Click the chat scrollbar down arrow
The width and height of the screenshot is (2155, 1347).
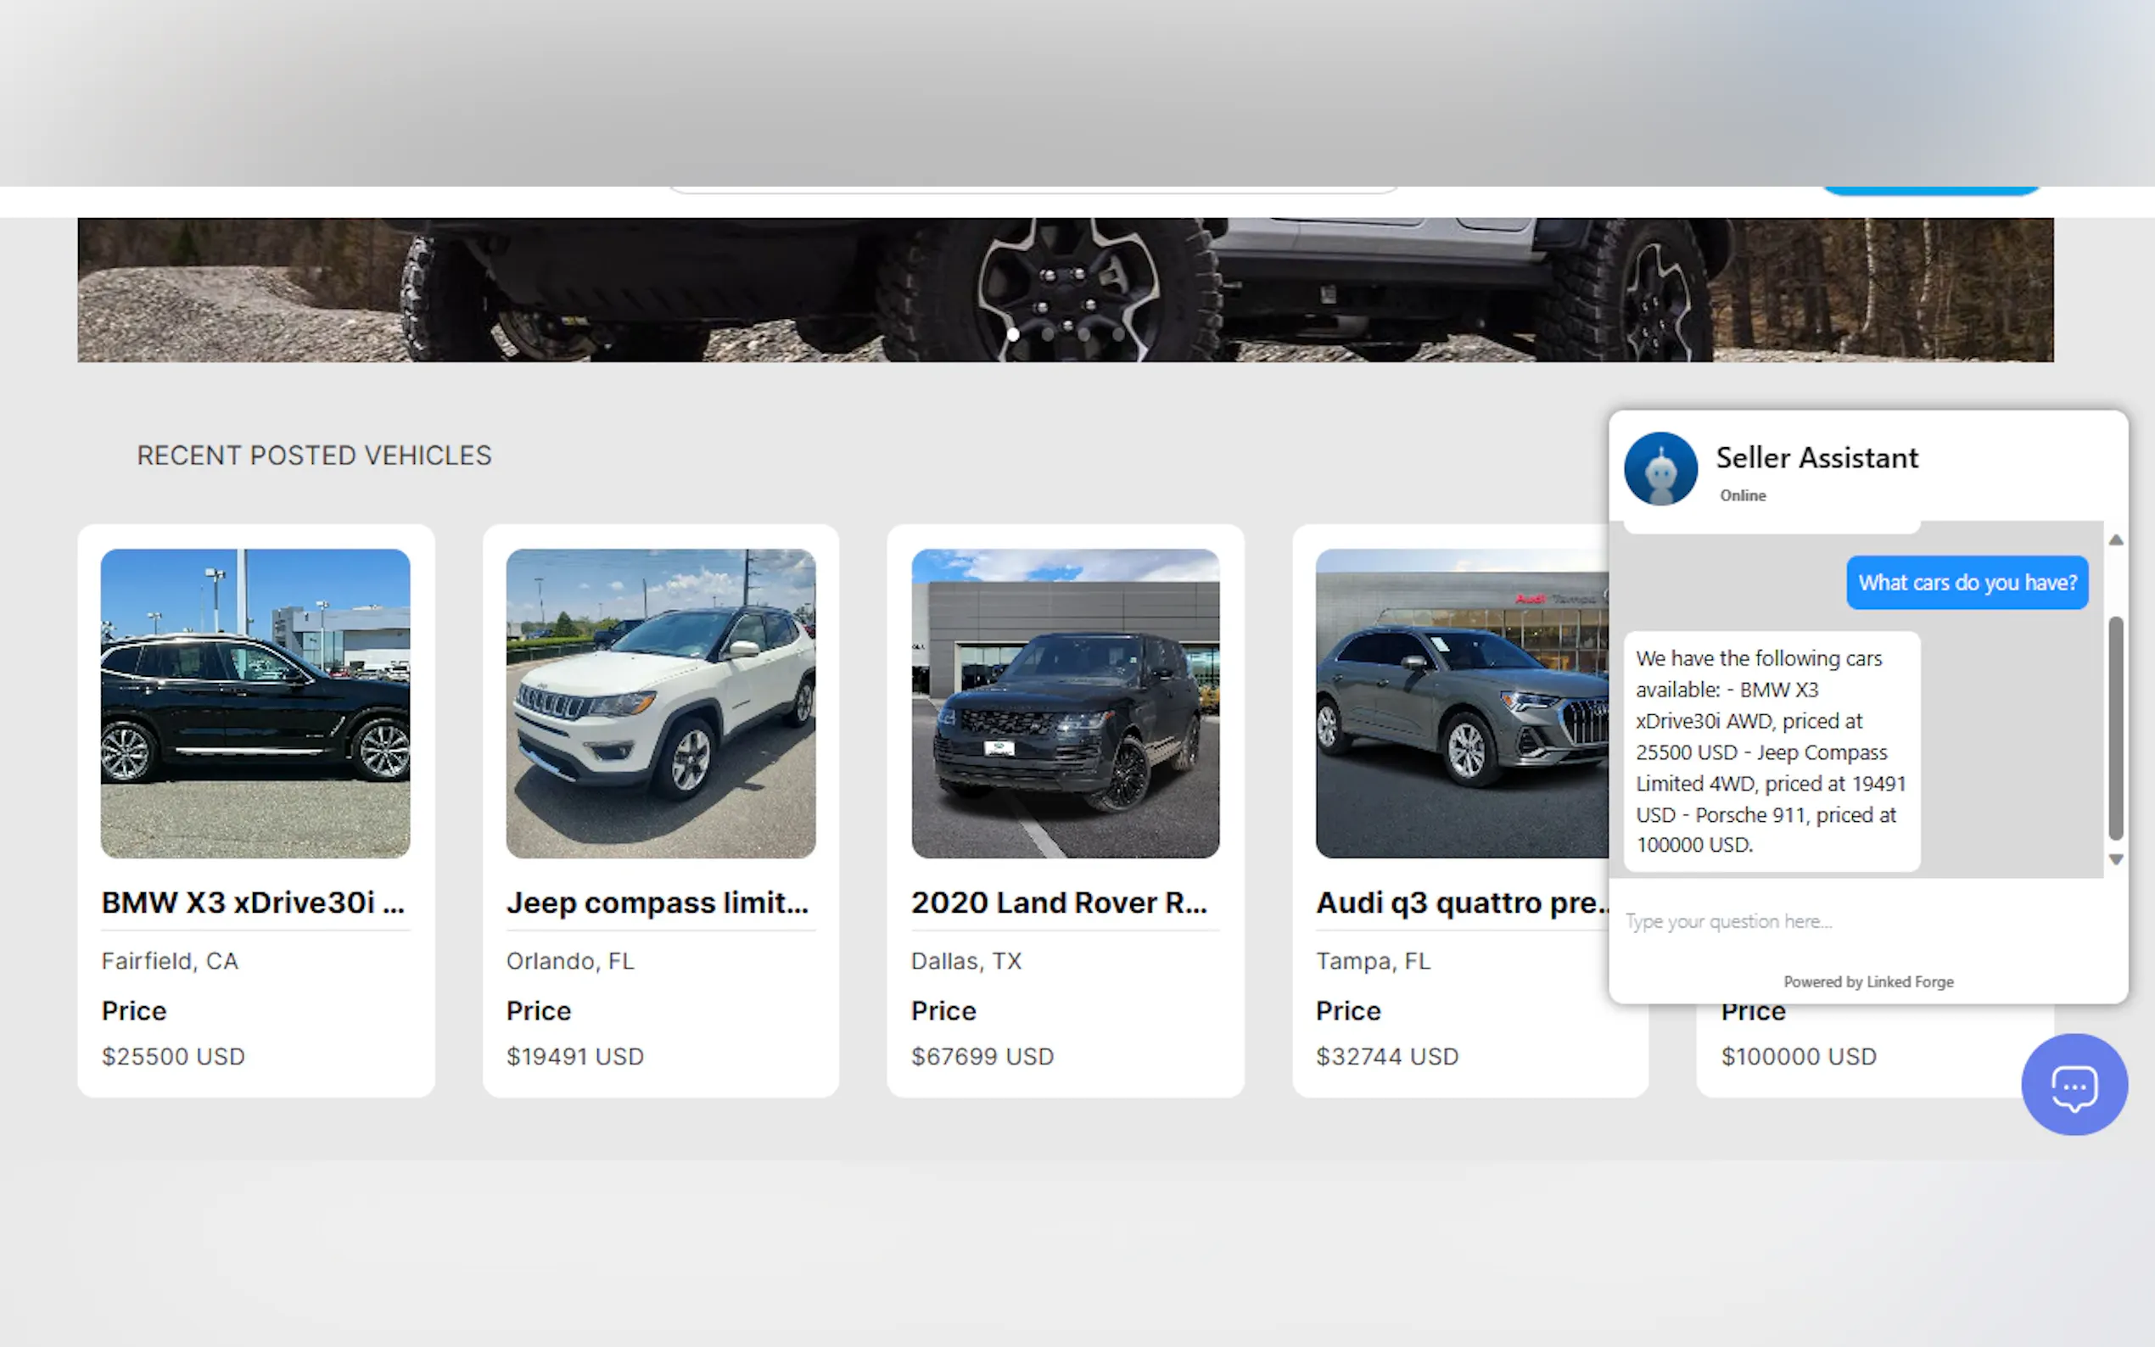2115,860
